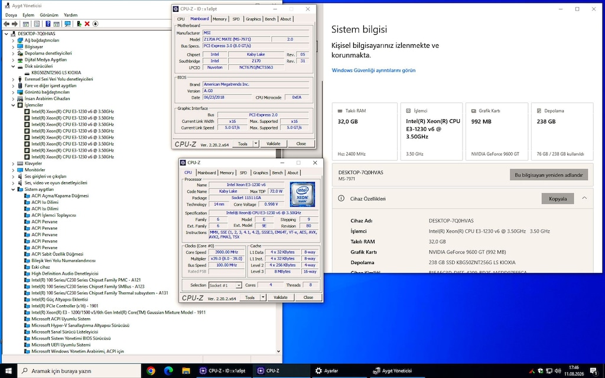
Task: Click the Intel Xeon inside logo in CPU-Z
Action: click(x=302, y=194)
